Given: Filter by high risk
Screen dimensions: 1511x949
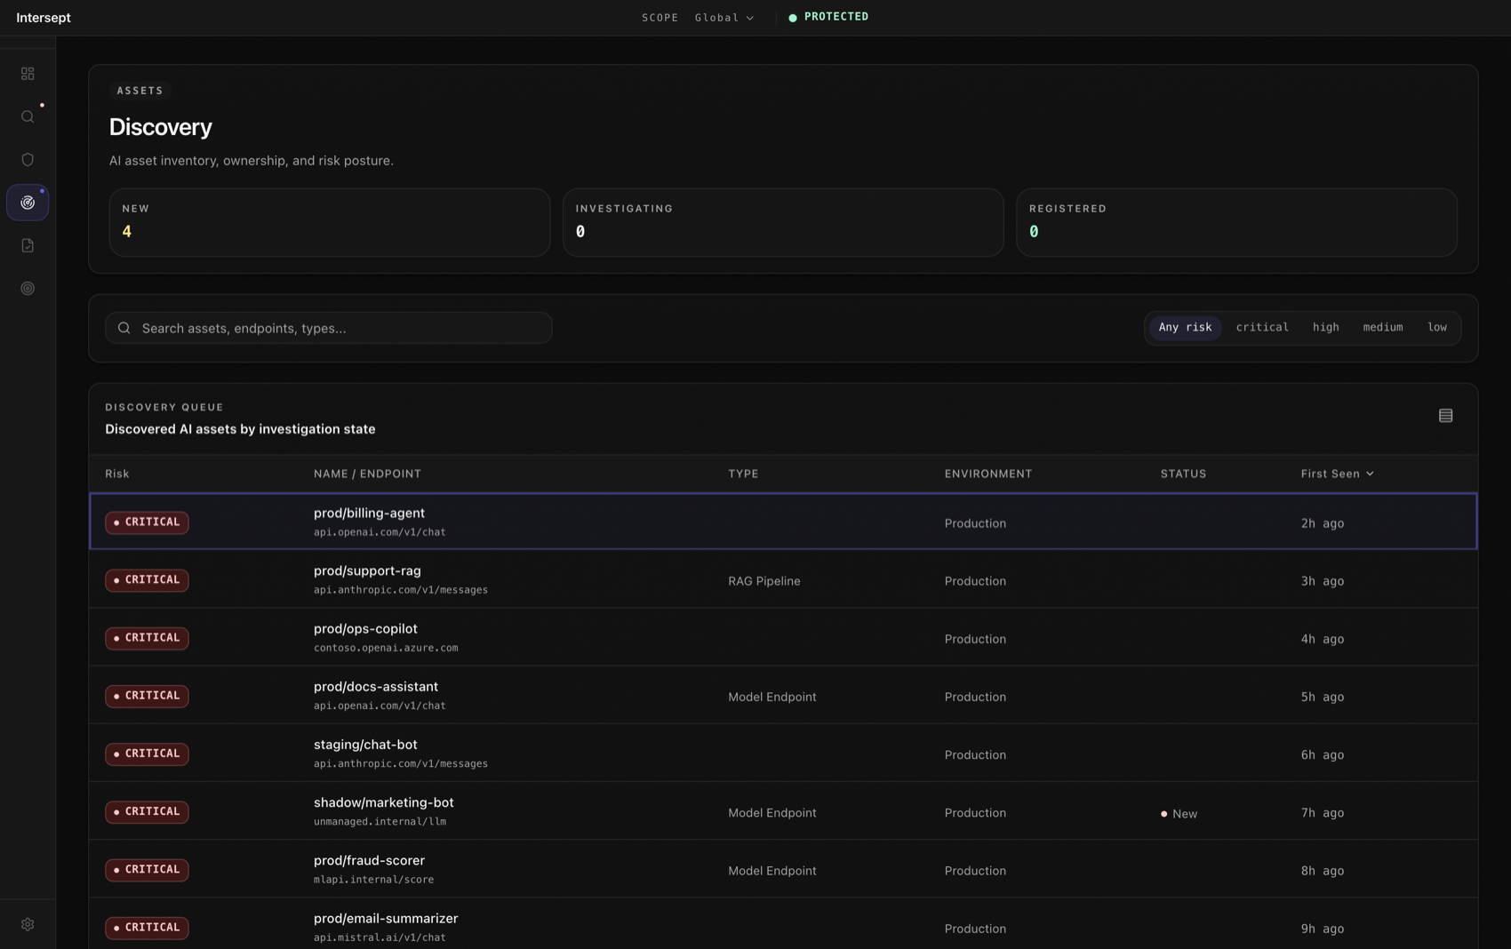Looking at the screenshot, I should (1325, 328).
